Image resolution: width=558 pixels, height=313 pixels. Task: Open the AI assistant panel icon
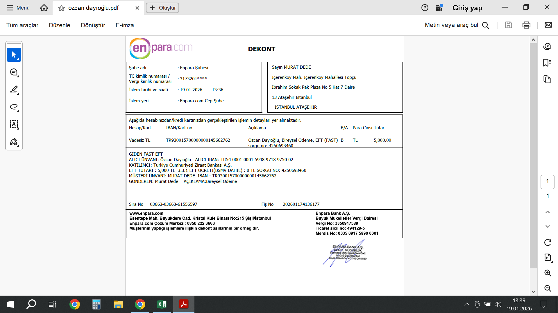[x=547, y=46]
